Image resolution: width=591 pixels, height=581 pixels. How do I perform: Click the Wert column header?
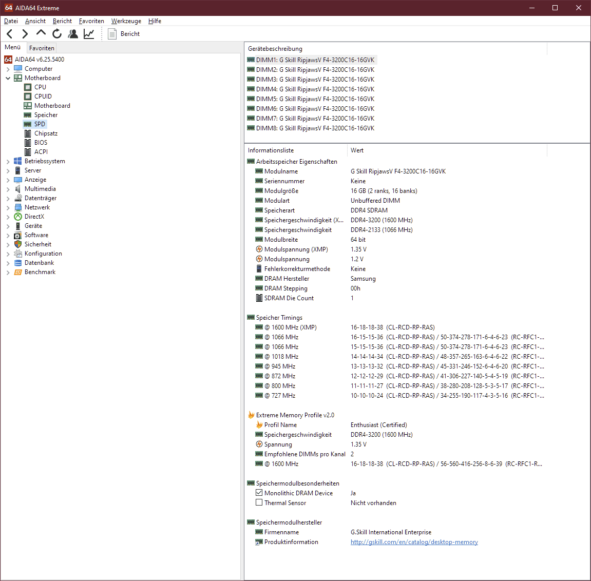tap(447, 150)
